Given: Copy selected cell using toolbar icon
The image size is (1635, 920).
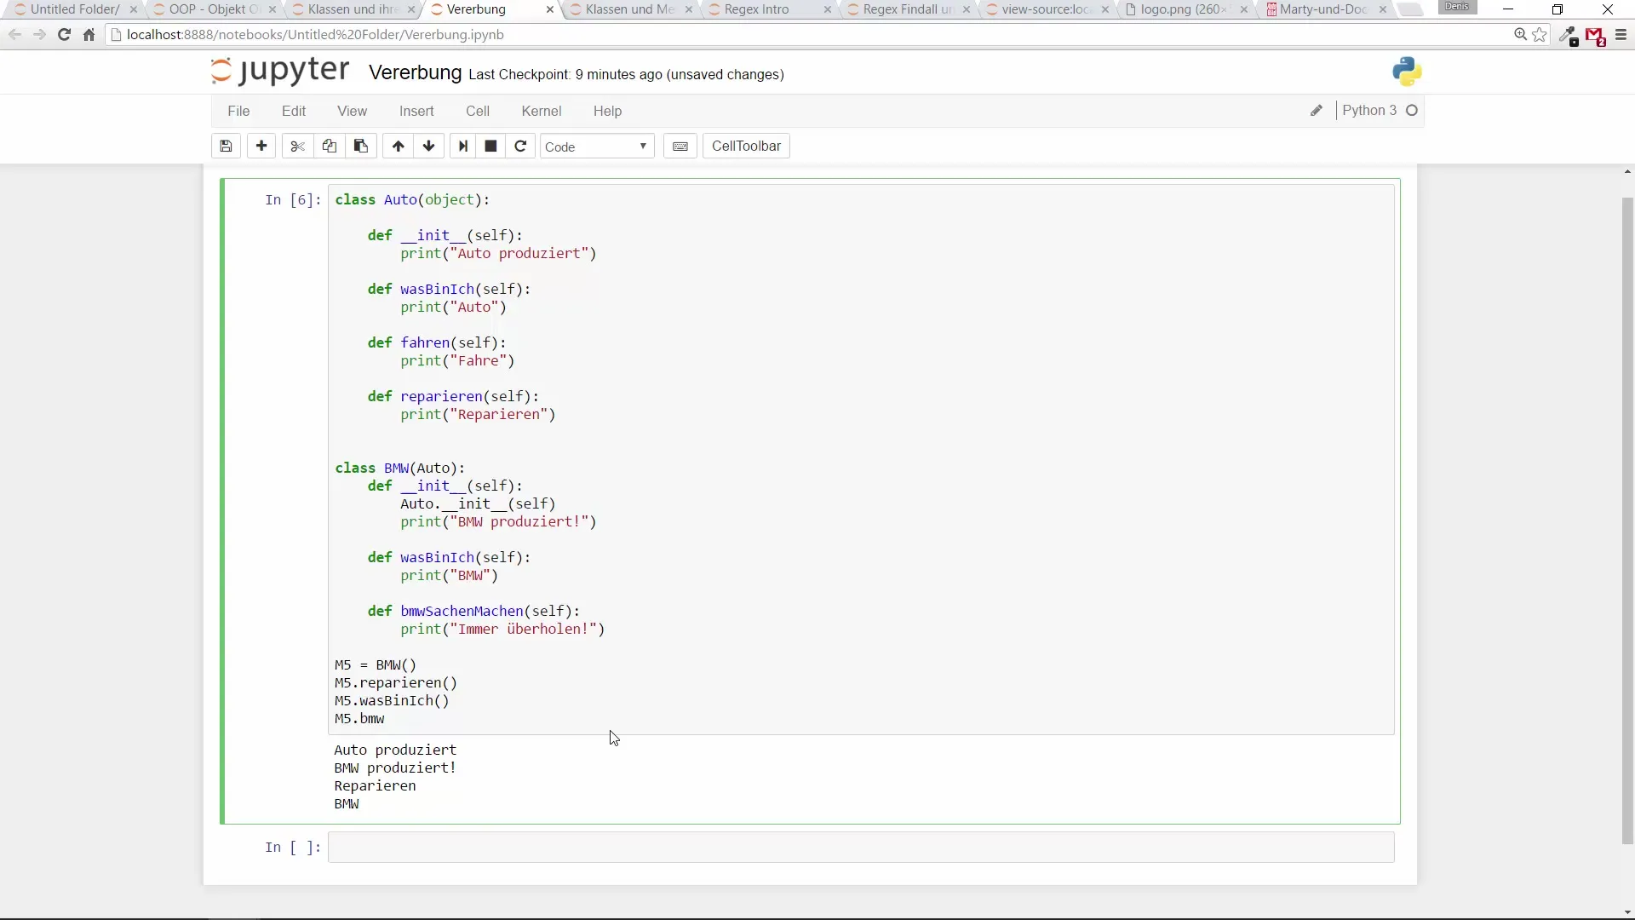Looking at the screenshot, I should point(330,147).
